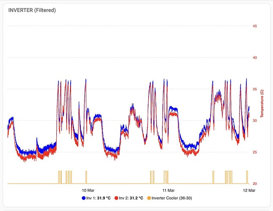Click the 20 label on the y-axis

(x=255, y=184)
